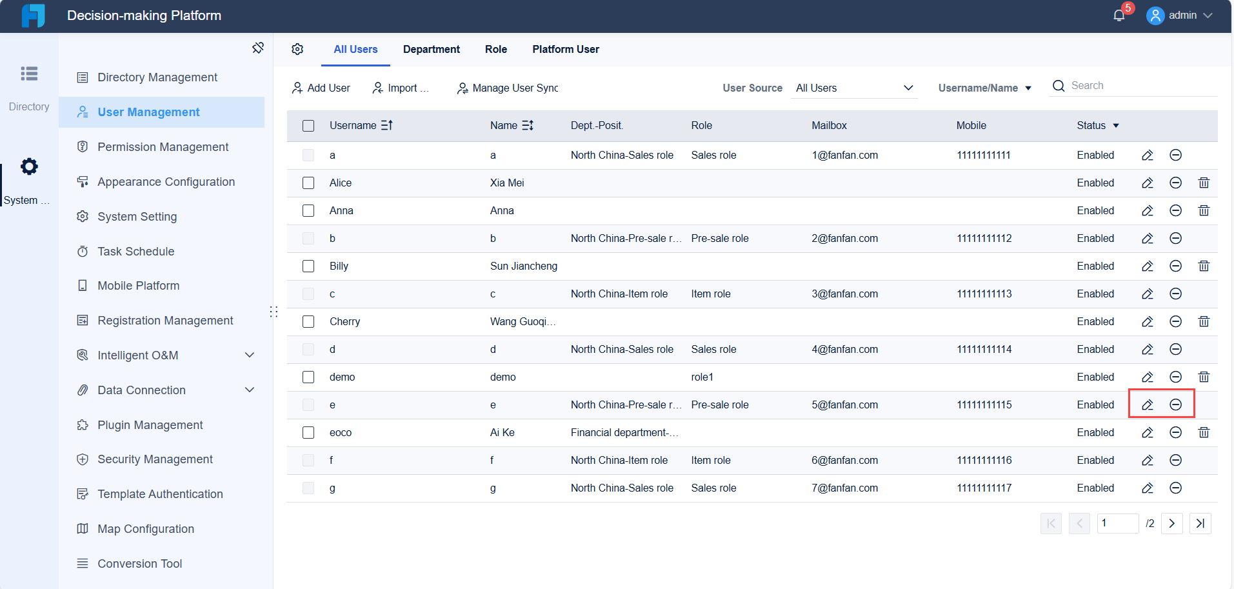The width and height of the screenshot is (1234, 589).
Task: Open the Import users tool
Action: 377,88
